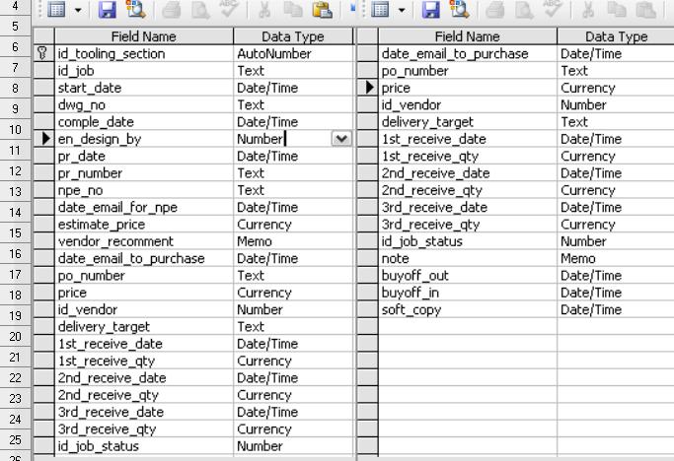The width and height of the screenshot is (674, 461).
Task: Select the id_tooling_section field name
Action: [112, 53]
